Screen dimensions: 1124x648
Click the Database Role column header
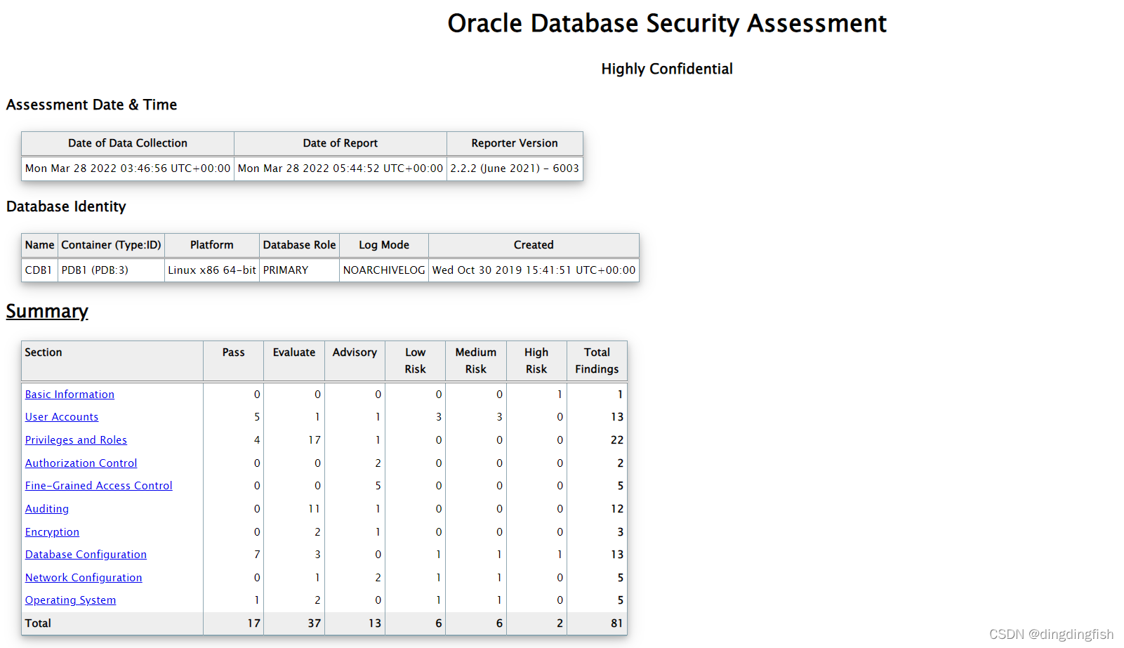(x=300, y=245)
